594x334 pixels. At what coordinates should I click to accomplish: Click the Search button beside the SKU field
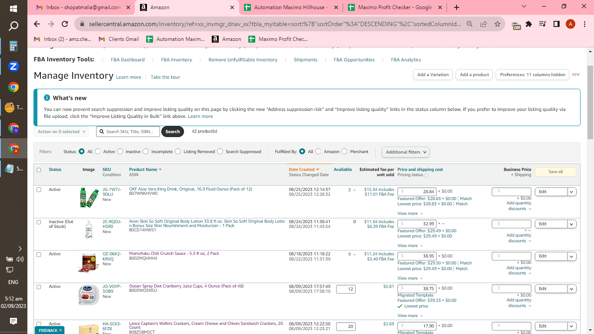pos(173,131)
